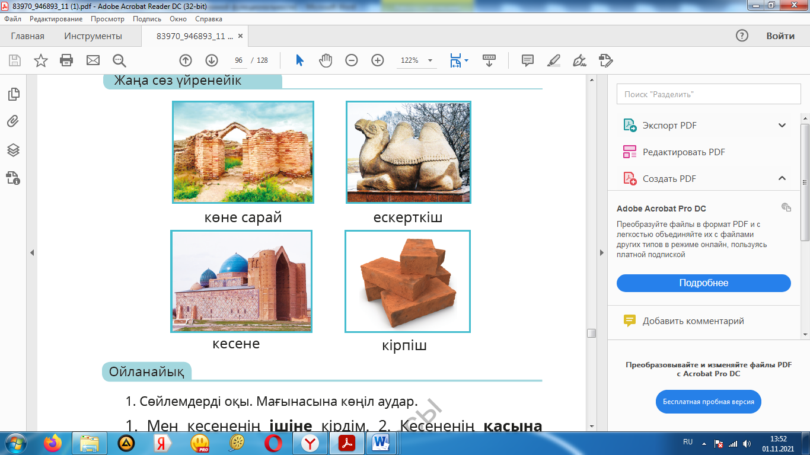Viewport: 810px width, 455px height.
Task: Open the 122% zoom level dropdown
Action: [430, 60]
